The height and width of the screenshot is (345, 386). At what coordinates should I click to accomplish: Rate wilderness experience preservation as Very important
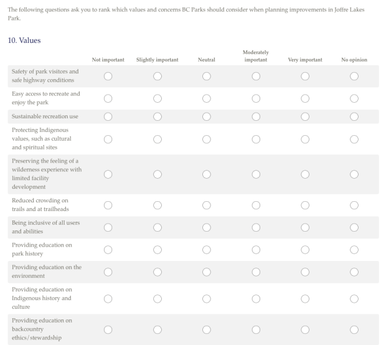click(x=305, y=174)
